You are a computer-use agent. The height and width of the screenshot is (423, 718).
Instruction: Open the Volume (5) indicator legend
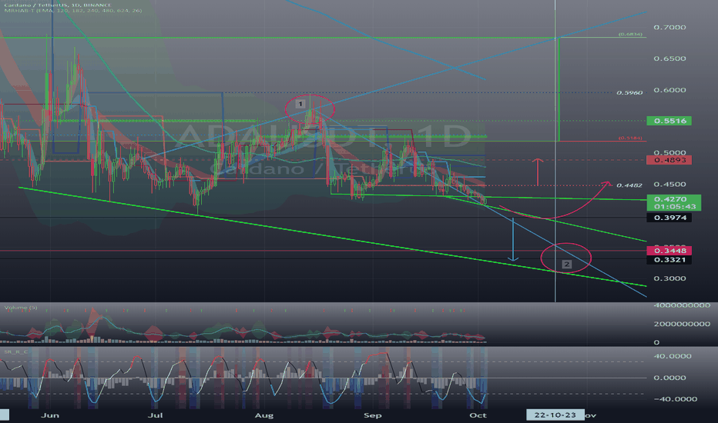click(21, 308)
